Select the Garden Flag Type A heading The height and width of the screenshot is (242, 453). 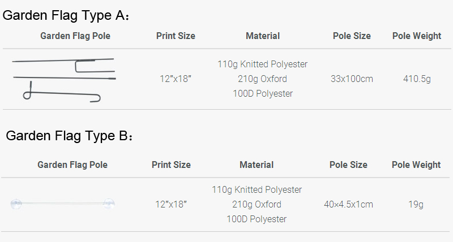click(x=66, y=15)
